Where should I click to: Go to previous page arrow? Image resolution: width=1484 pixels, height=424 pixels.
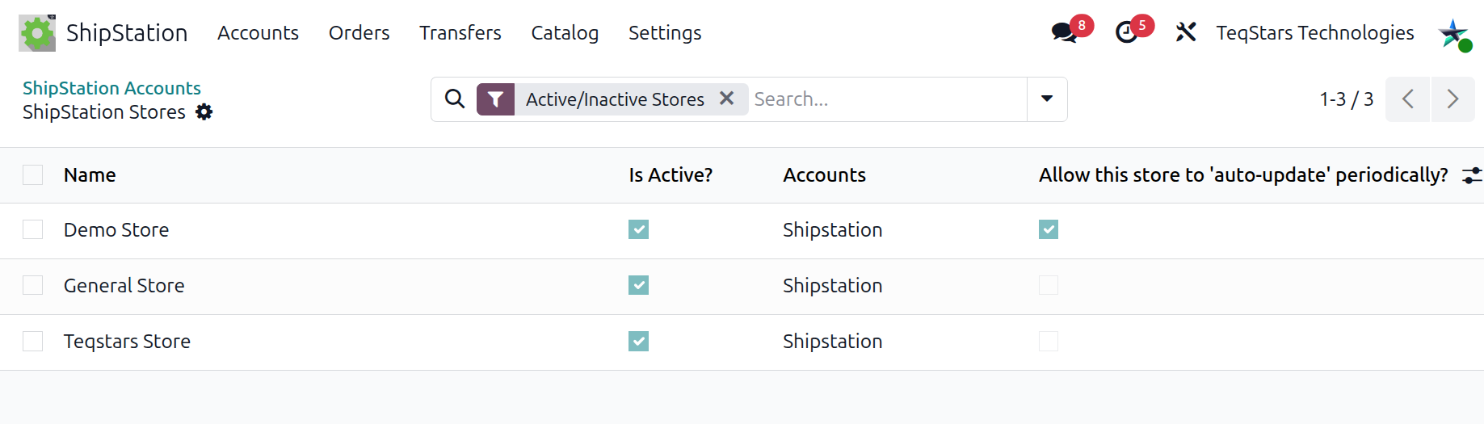[x=1408, y=99]
